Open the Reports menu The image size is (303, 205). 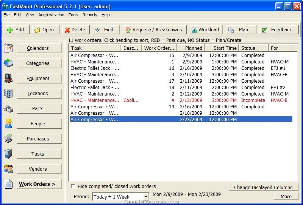pos(90,15)
